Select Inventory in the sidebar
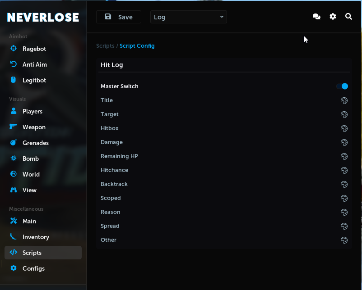This screenshot has height=290, width=362. (36, 237)
